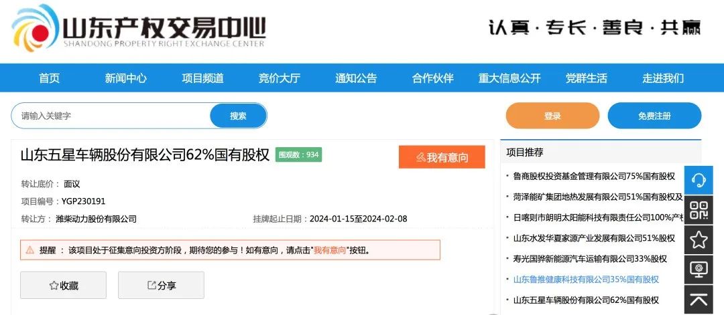The image size is (724, 315).
Task: Focus the 请输入关键字 search field
Action: [111, 116]
